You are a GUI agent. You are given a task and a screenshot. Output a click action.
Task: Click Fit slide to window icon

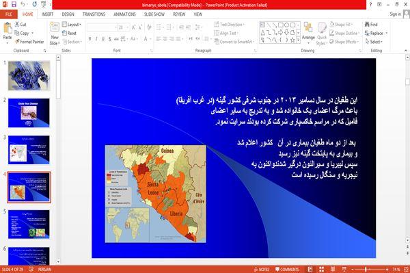[x=406, y=270]
